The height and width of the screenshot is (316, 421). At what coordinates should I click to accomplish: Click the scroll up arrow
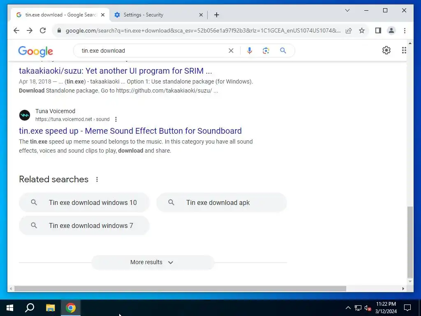[410, 43]
